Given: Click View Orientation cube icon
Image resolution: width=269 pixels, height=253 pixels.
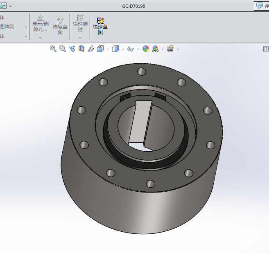Looking at the screenshot, I should (100, 49).
